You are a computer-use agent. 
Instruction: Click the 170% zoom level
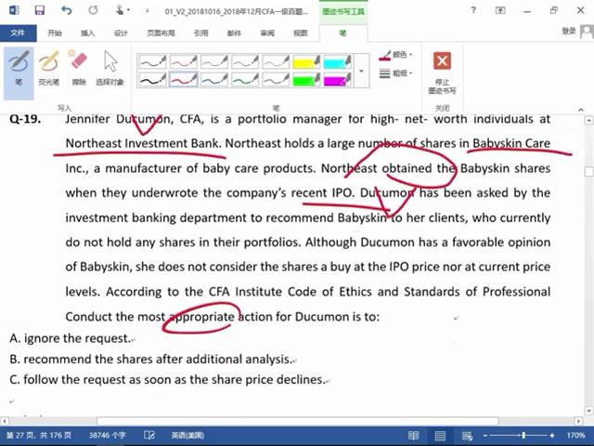575,435
